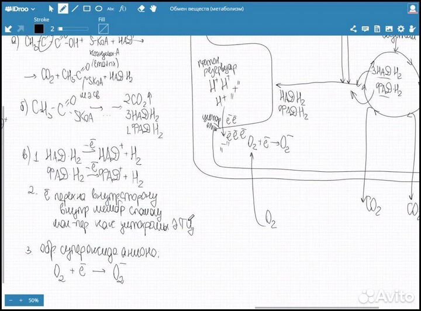Open the f() formula tool

point(122,9)
